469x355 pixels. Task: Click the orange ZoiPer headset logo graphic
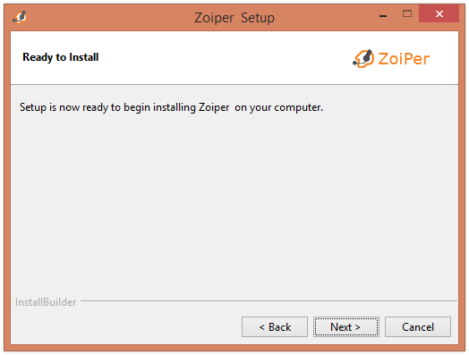[x=363, y=58]
